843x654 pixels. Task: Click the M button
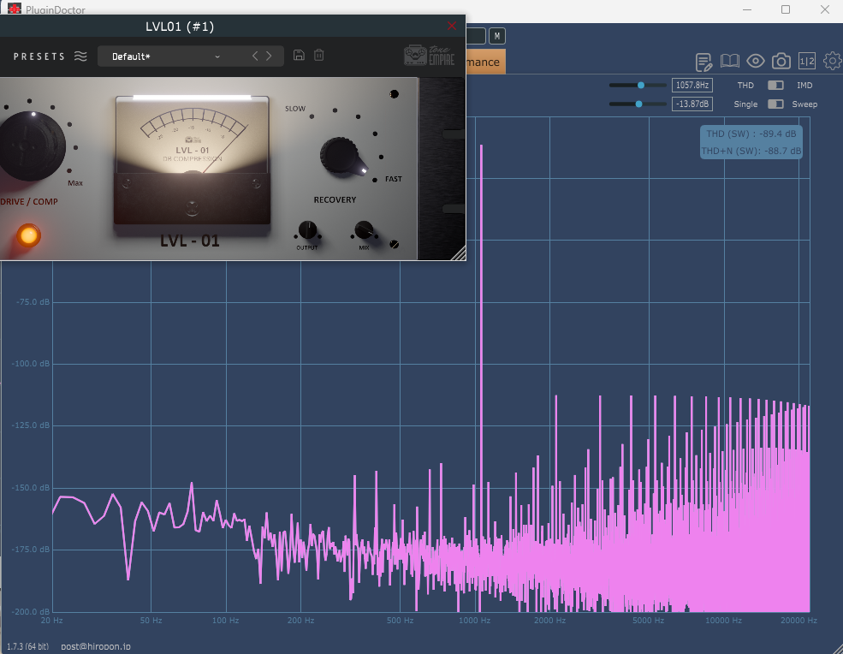[496, 36]
